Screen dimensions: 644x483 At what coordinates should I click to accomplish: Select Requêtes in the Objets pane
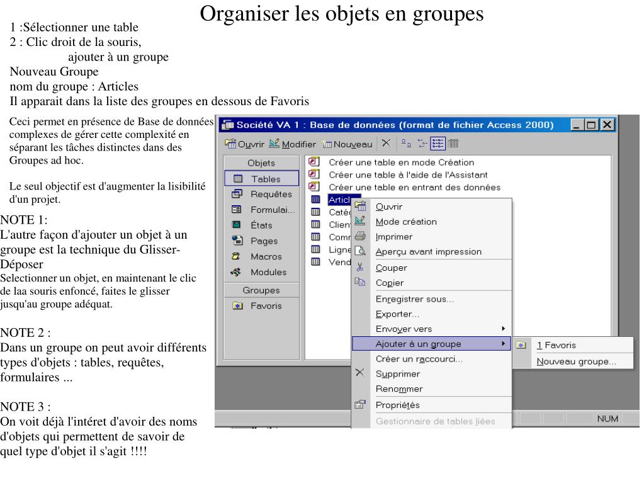(262, 194)
